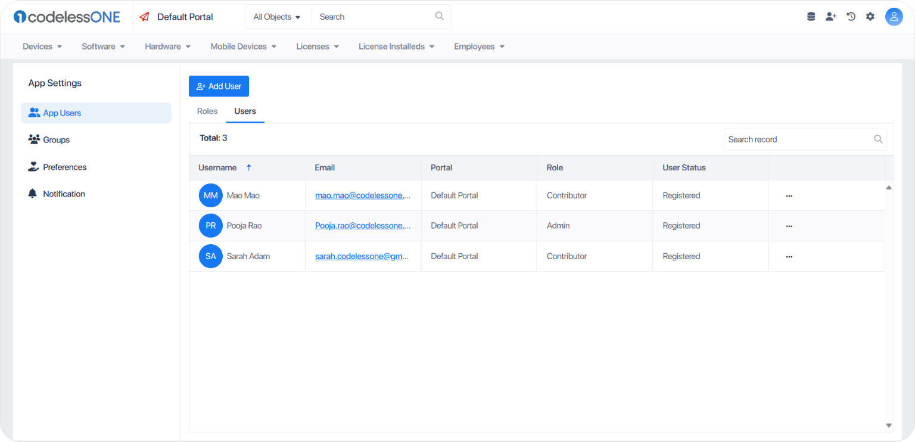This screenshot has height=442, width=915.
Task: Open the database icon in header
Action: [x=811, y=17]
